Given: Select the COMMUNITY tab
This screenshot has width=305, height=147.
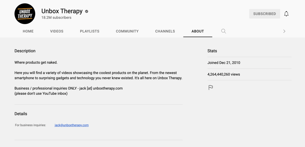Looking at the screenshot, I should click(x=127, y=31).
